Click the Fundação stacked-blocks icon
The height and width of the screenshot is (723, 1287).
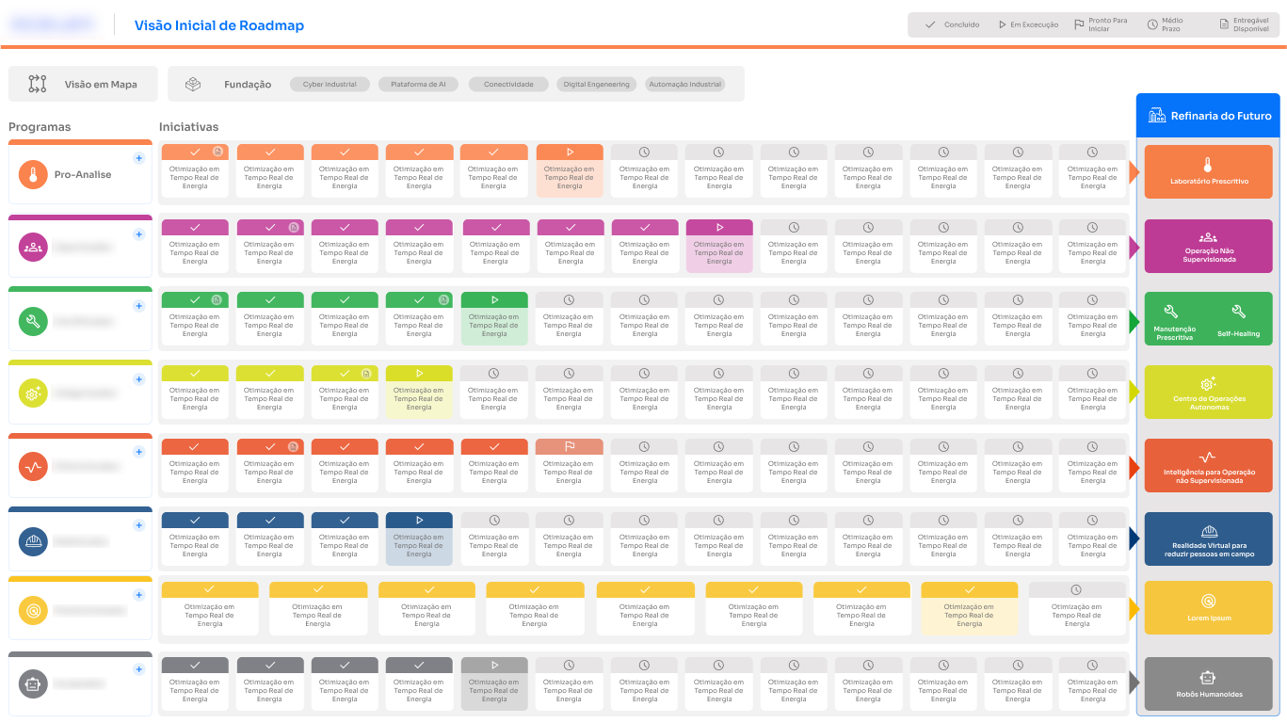(x=193, y=84)
